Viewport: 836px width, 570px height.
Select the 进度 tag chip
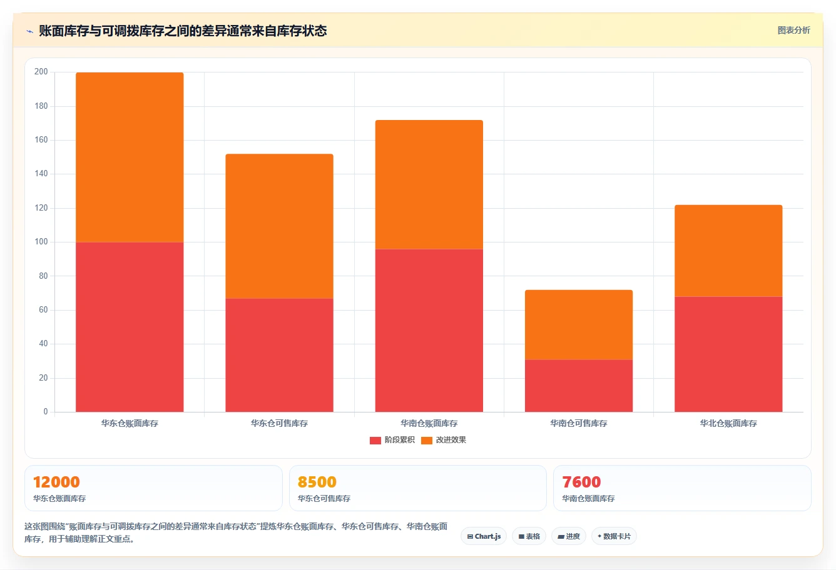569,536
